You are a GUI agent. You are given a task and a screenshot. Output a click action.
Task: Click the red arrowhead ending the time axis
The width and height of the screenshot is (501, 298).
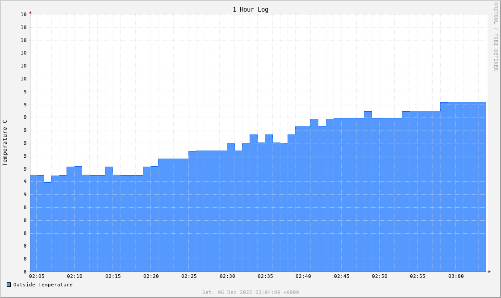[488, 271]
